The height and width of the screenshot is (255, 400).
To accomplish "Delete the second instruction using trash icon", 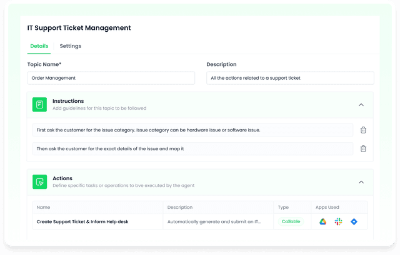I will click(363, 149).
